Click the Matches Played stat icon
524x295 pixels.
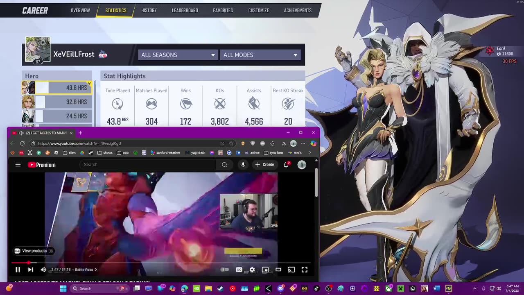click(151, 104)
